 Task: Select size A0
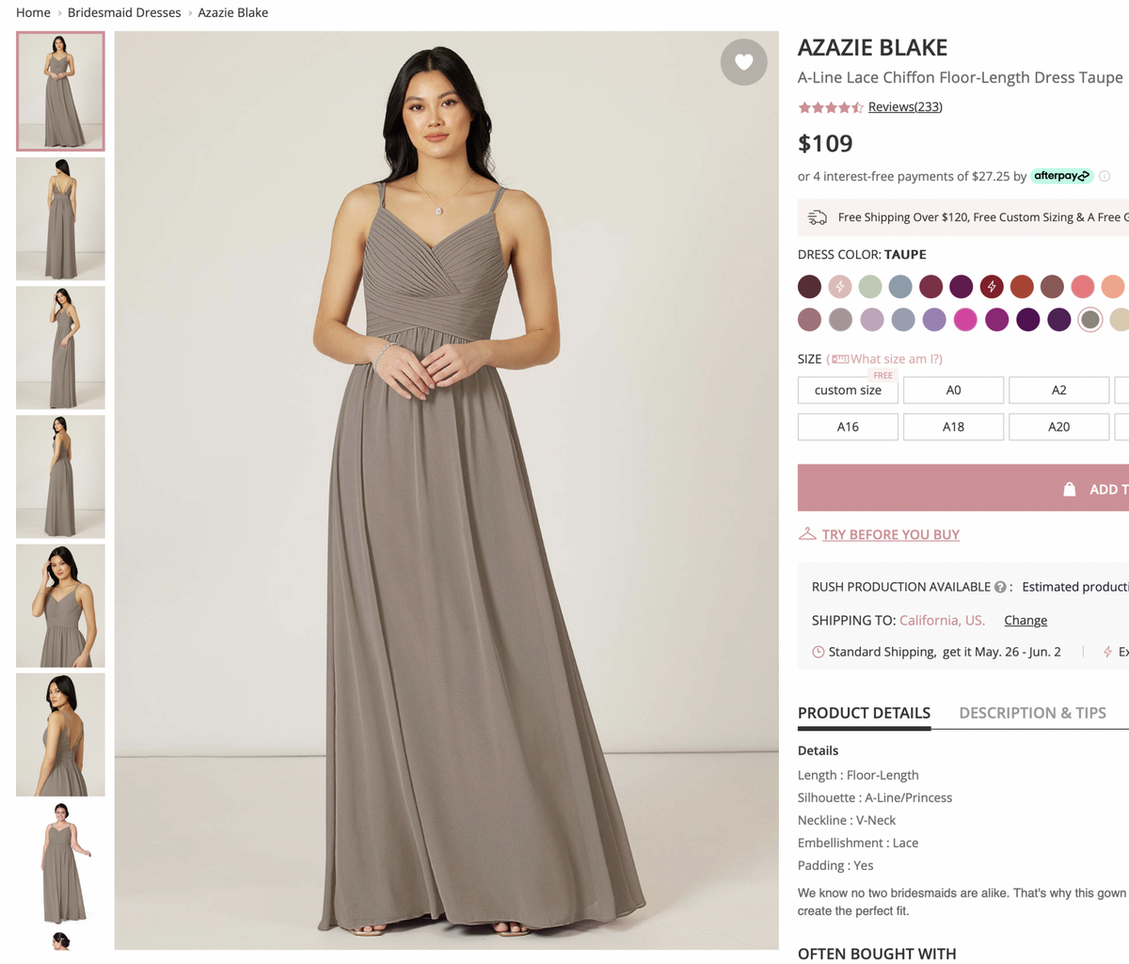point(953,389)
